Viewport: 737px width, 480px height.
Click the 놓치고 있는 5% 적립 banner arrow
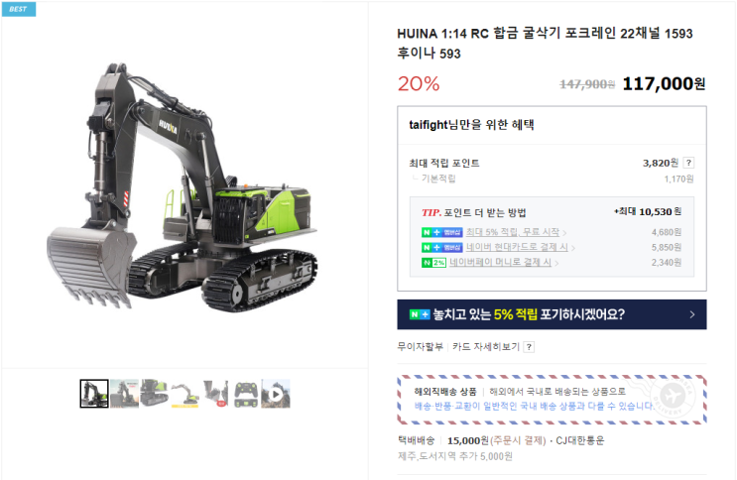click(x=692, y=314)
